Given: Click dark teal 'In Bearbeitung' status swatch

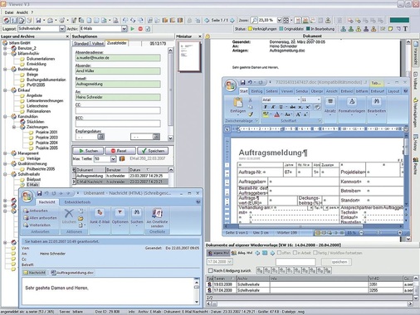Looking at the screenshot, I should [308, 29].
